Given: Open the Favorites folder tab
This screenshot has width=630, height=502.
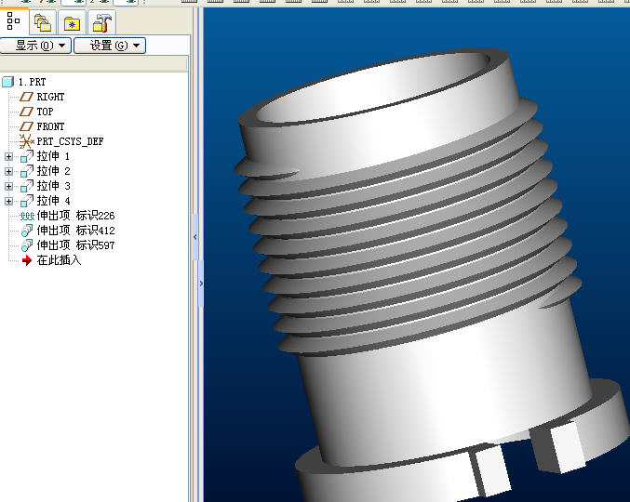Looking at the screenshot, I should (72, 23).
